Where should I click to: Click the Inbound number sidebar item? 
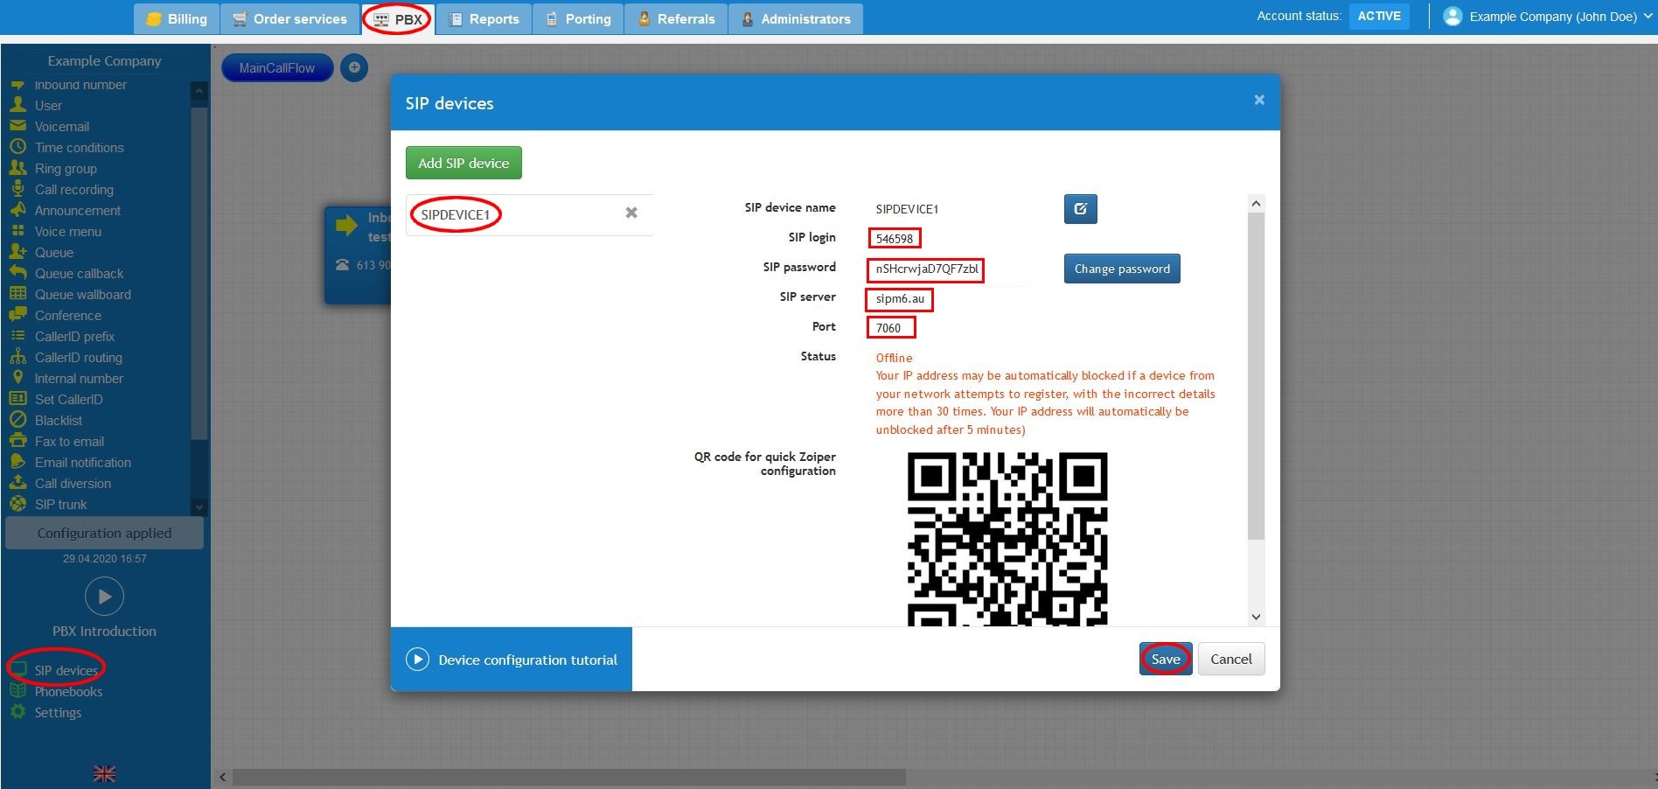click(x=68, y=85)
